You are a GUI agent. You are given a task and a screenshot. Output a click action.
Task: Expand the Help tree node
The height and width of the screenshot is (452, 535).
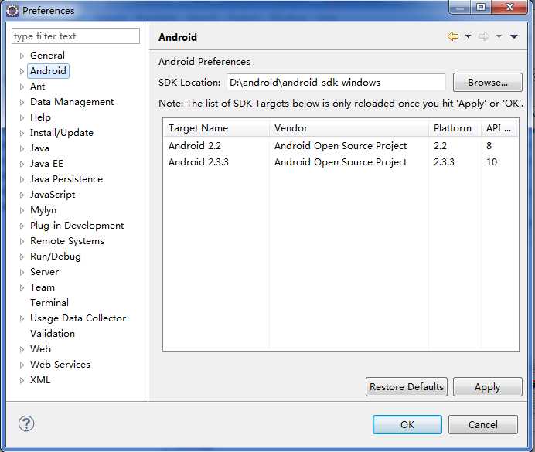pos(22,117)
